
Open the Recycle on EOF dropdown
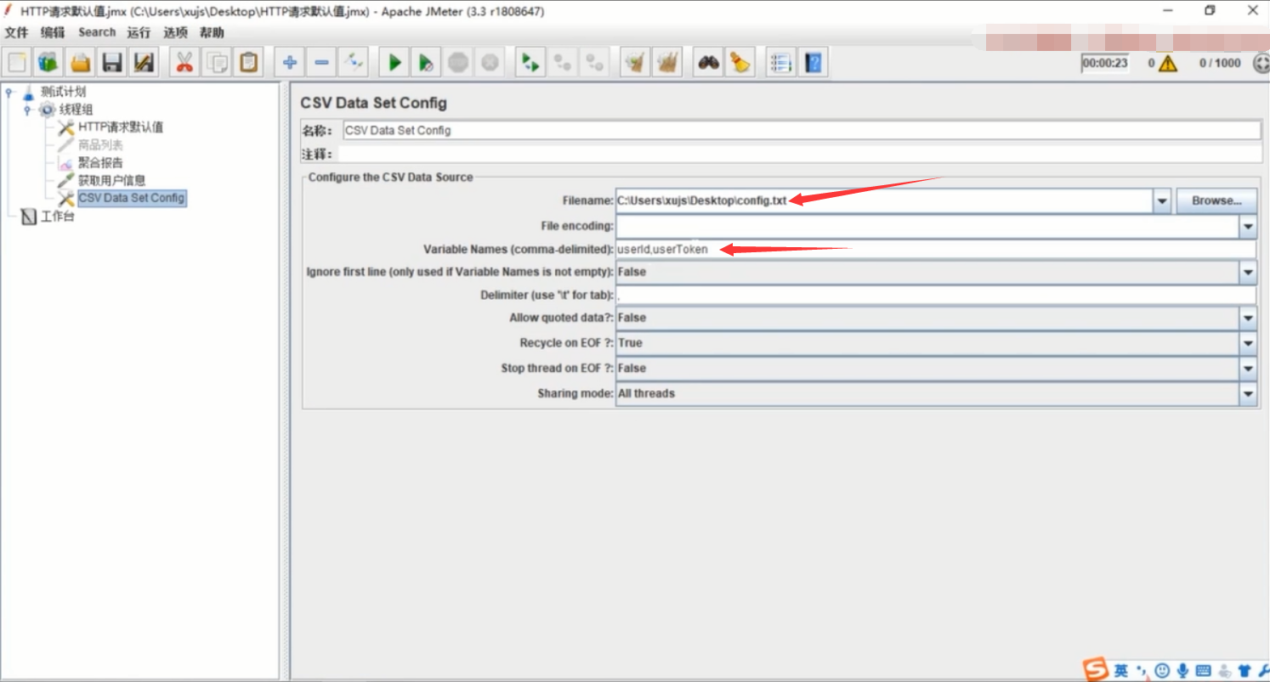(1248, 344)
